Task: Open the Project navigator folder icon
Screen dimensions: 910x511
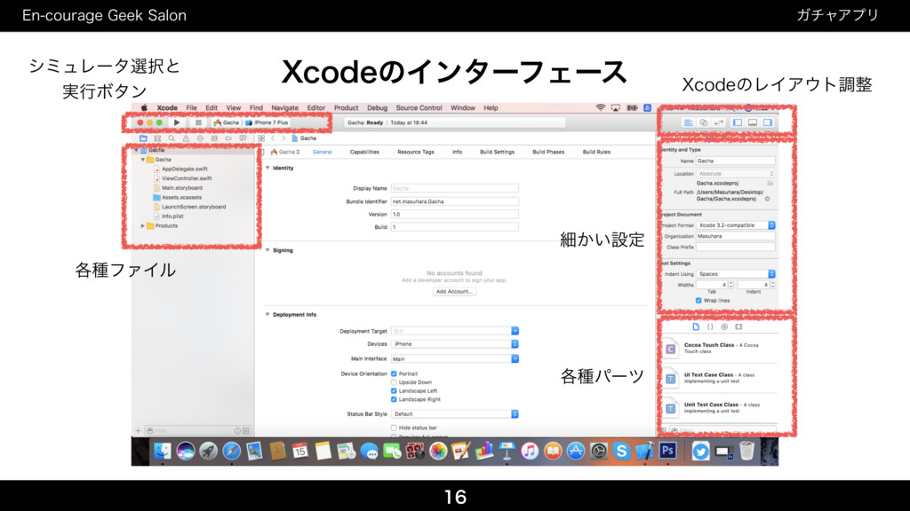Action: 143,138
